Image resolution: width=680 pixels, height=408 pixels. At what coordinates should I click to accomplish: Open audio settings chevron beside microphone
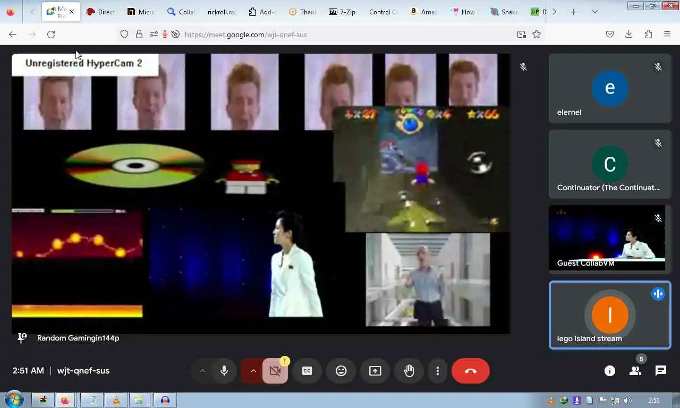coord(202,371)
